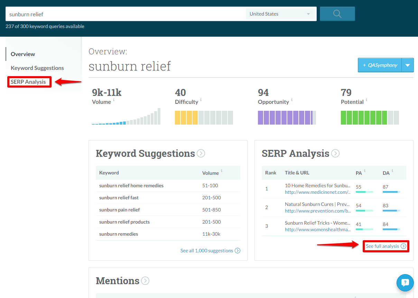Viewport: 418px width, 298px height.
Task: Open the United States location dropdown
Action: [x=280, y=14]
